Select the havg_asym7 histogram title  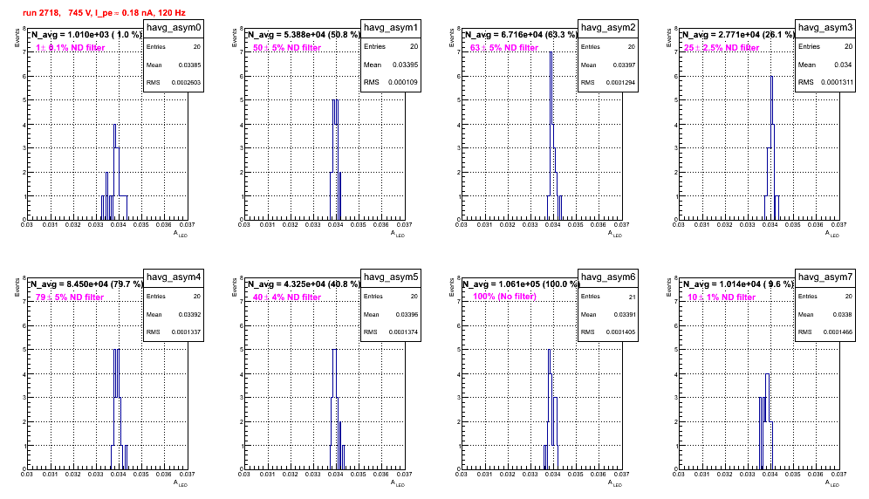825,277
